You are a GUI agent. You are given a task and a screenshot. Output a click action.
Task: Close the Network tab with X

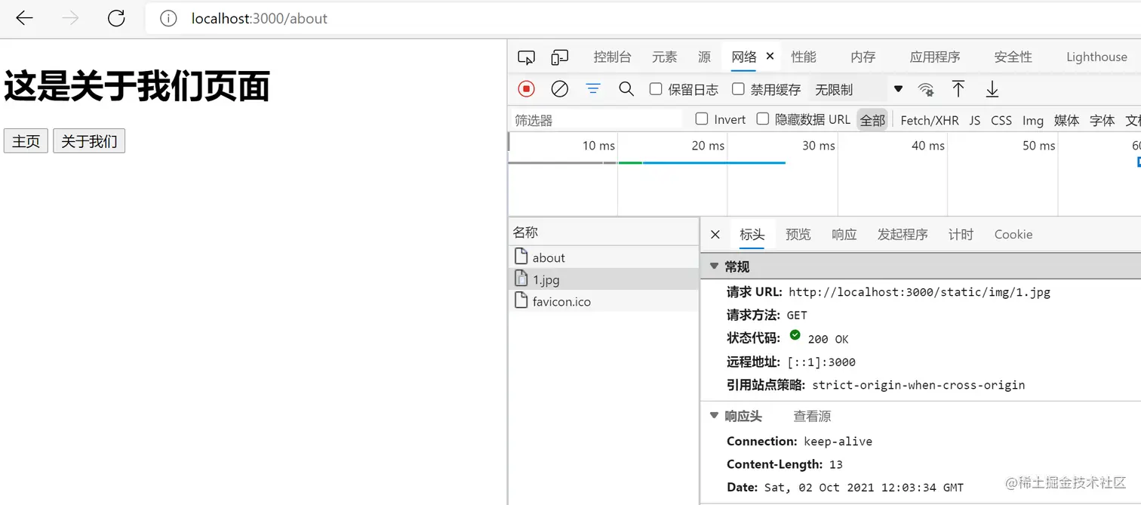(x=770, y=56)
